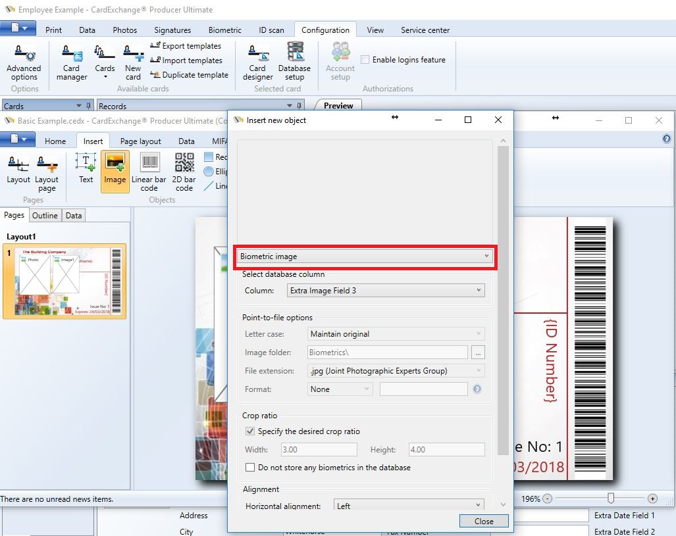Insert a 2D bar code
Screen dimensions: 676x536
(x=184, y=172)
